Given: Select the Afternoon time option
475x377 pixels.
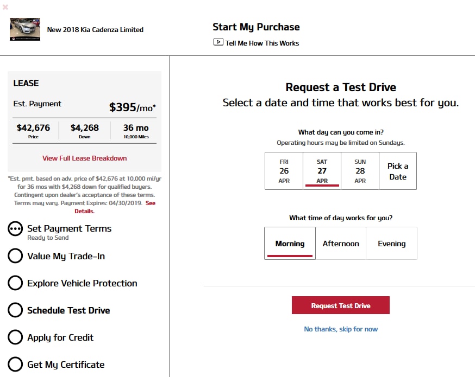Looking at the screenshot, I should point(341,244).
